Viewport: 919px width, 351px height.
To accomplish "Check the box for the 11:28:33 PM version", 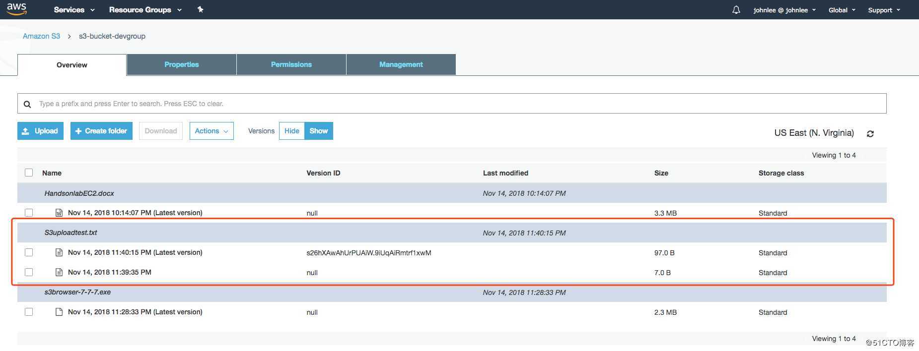I will [29, 312].
